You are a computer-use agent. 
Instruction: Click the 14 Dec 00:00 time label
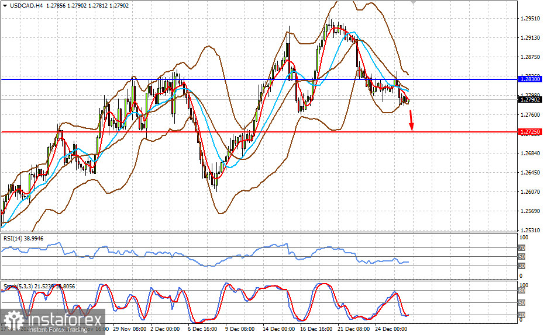click(x=279, y=329)
